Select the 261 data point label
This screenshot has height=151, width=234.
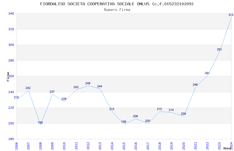point(207,73)
